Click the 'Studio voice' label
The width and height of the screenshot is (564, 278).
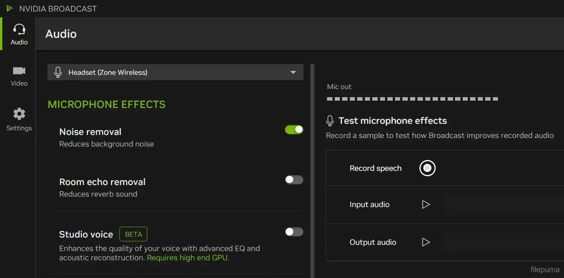point(86,234)
